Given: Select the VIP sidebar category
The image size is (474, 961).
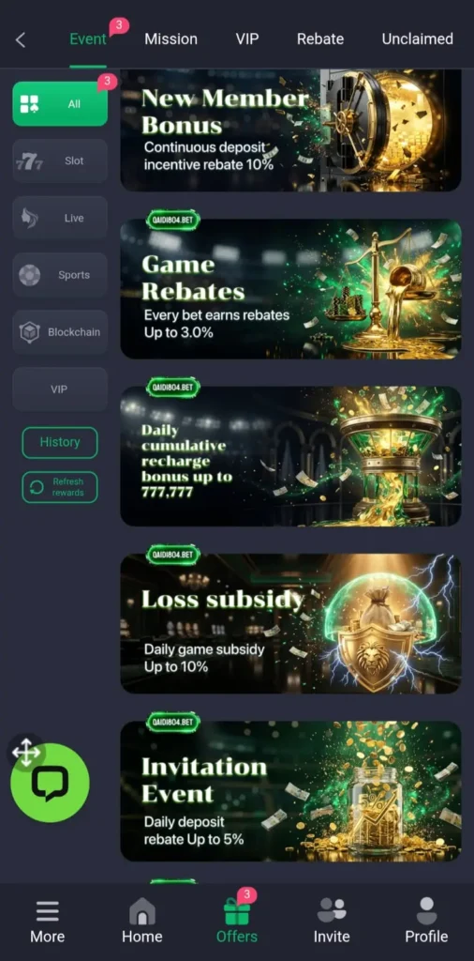Looking at the screenshot, I should pos(60,389).
